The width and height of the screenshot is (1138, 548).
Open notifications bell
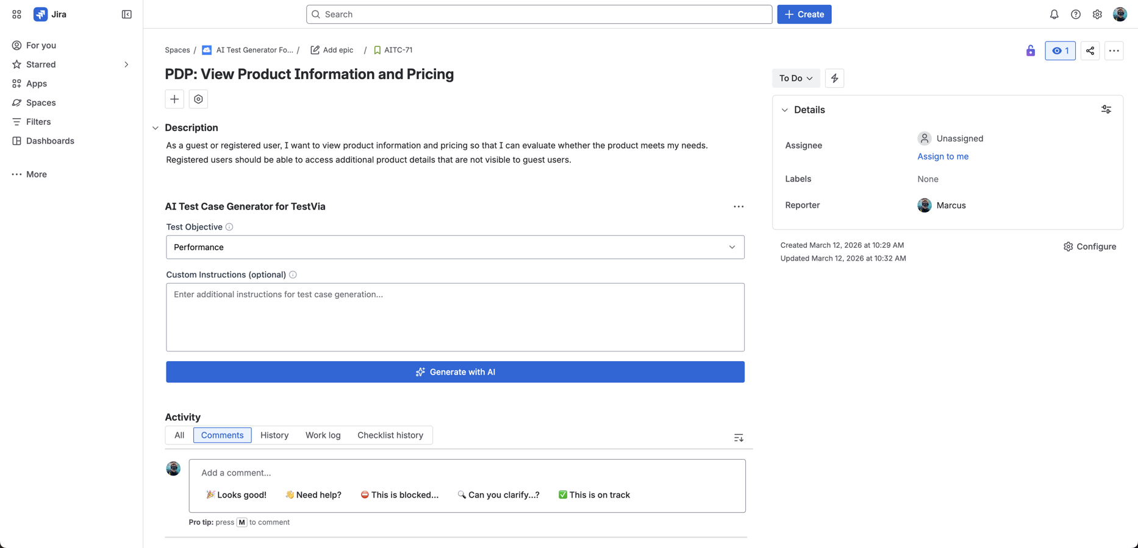(1054, 14)
